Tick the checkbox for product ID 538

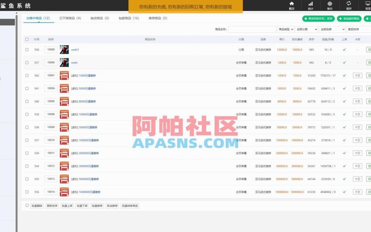pyautogui.click(x=27, y=127)
